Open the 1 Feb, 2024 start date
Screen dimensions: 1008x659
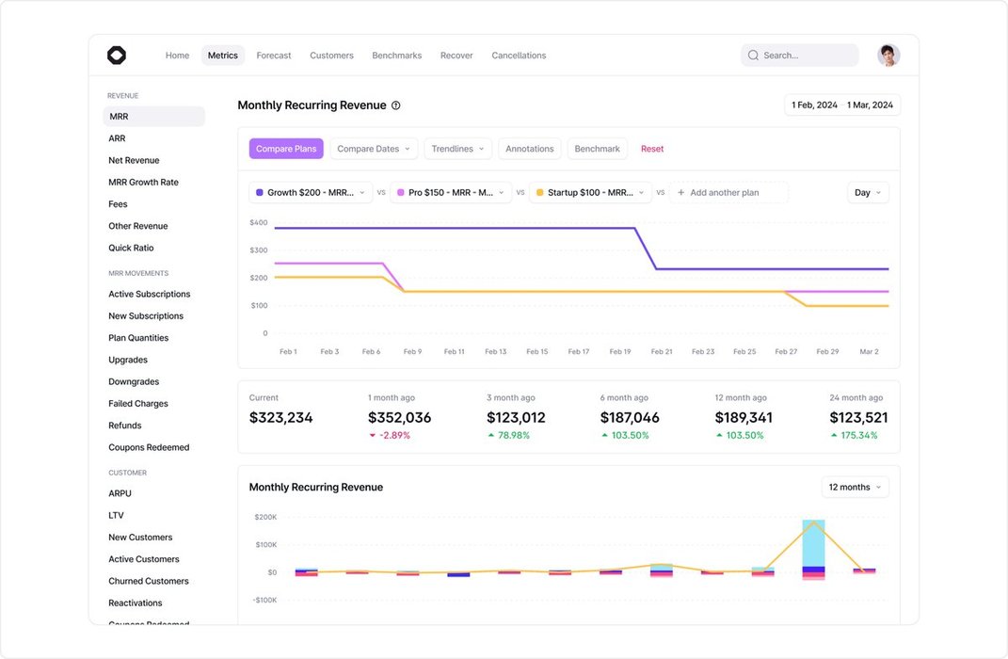pyautogui.click(x=814, y=105)
